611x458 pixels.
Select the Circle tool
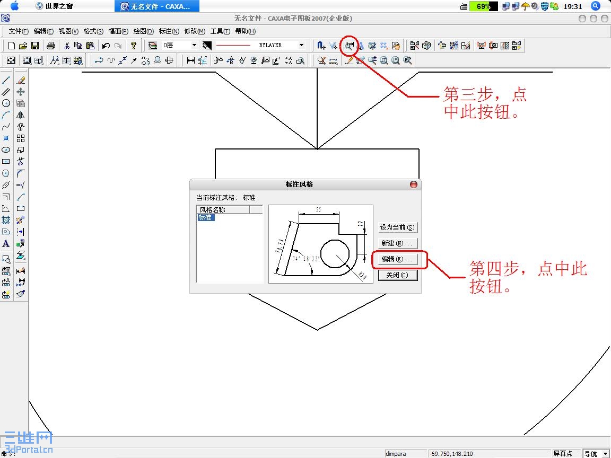pyautogui.click(x=6, y=103)
